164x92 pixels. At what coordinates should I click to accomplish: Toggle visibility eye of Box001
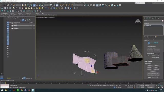coord(11,24)
